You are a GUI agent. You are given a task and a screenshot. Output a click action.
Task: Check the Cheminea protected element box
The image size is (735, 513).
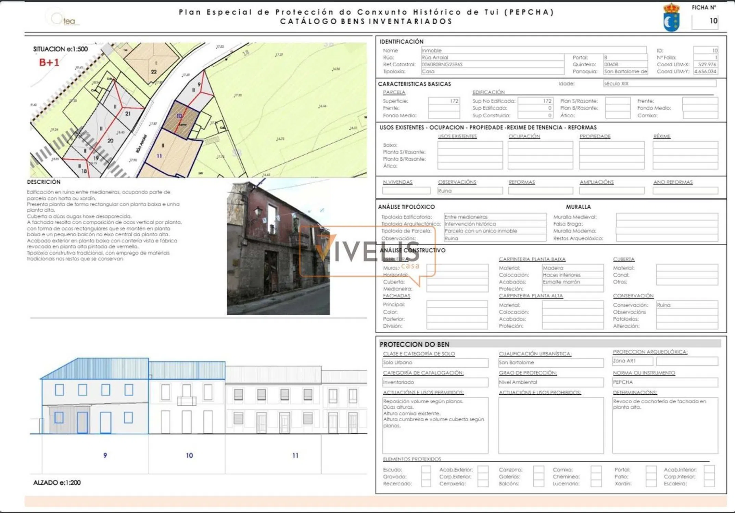[596, 476]
